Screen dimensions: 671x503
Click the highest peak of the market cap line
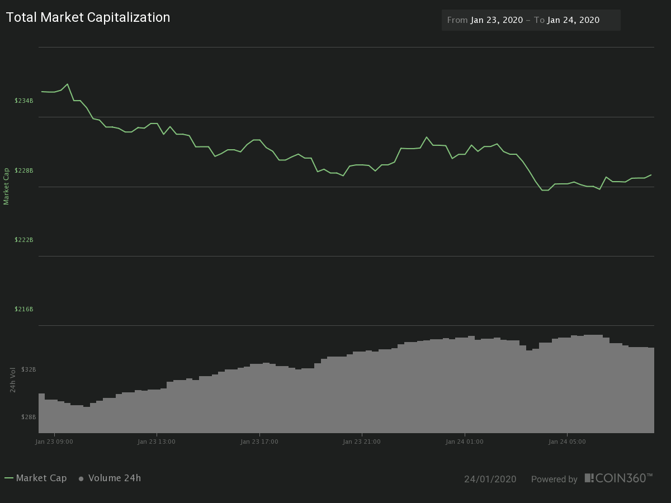click(67, 84)
